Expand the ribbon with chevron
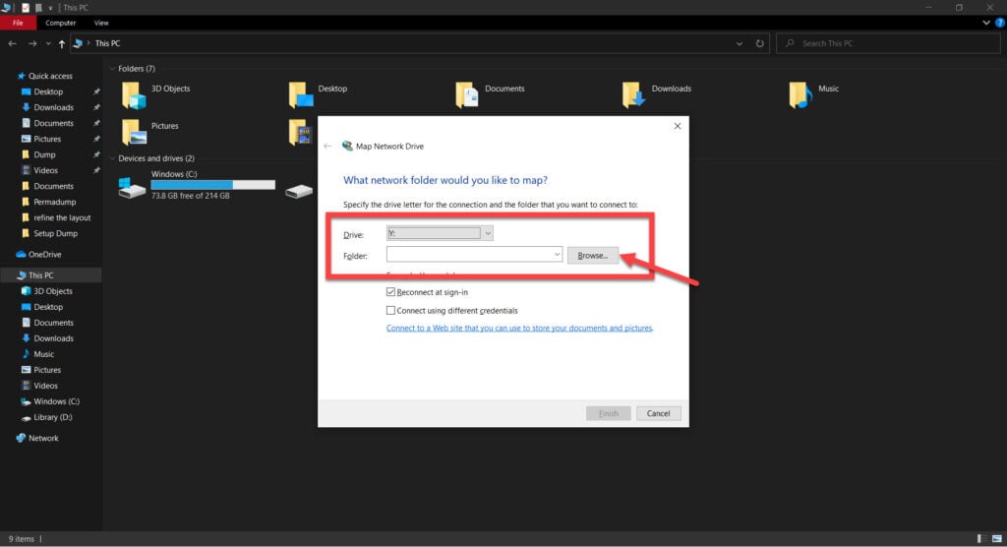 coord(986,23)
